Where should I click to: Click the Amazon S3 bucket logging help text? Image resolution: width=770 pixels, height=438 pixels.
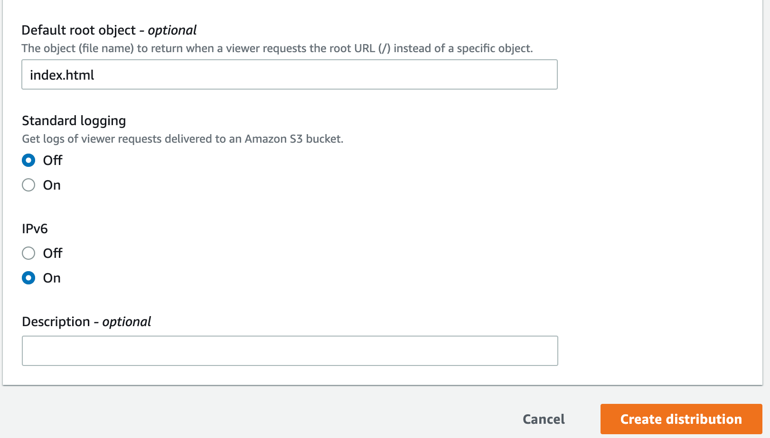pyautogui.click(x=183, y=139)
